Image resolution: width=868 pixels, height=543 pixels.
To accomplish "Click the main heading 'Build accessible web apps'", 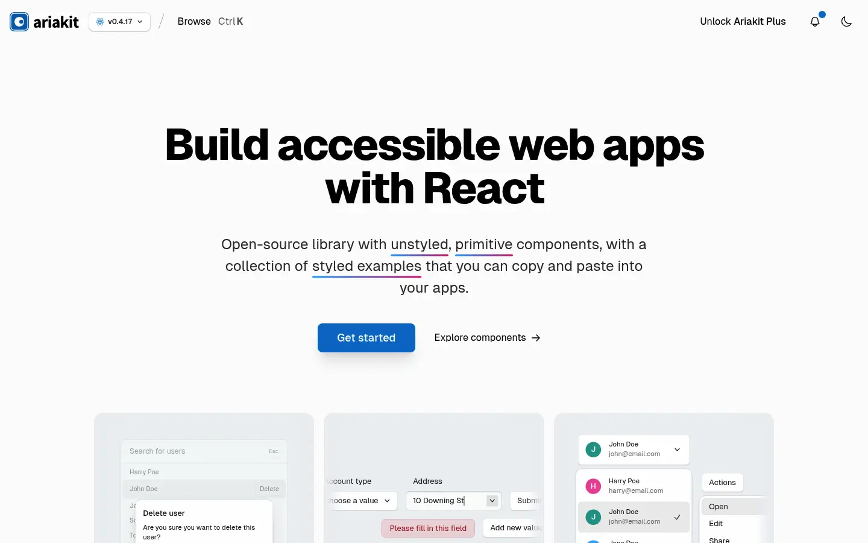I will point(435,145).
